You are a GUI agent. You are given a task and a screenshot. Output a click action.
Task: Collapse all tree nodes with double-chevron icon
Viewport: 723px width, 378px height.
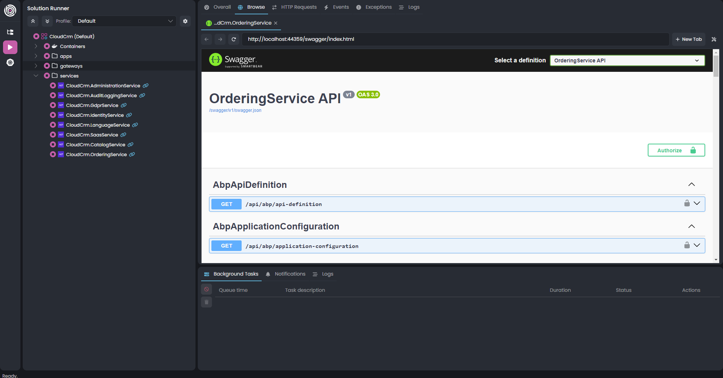coord(33,21)
